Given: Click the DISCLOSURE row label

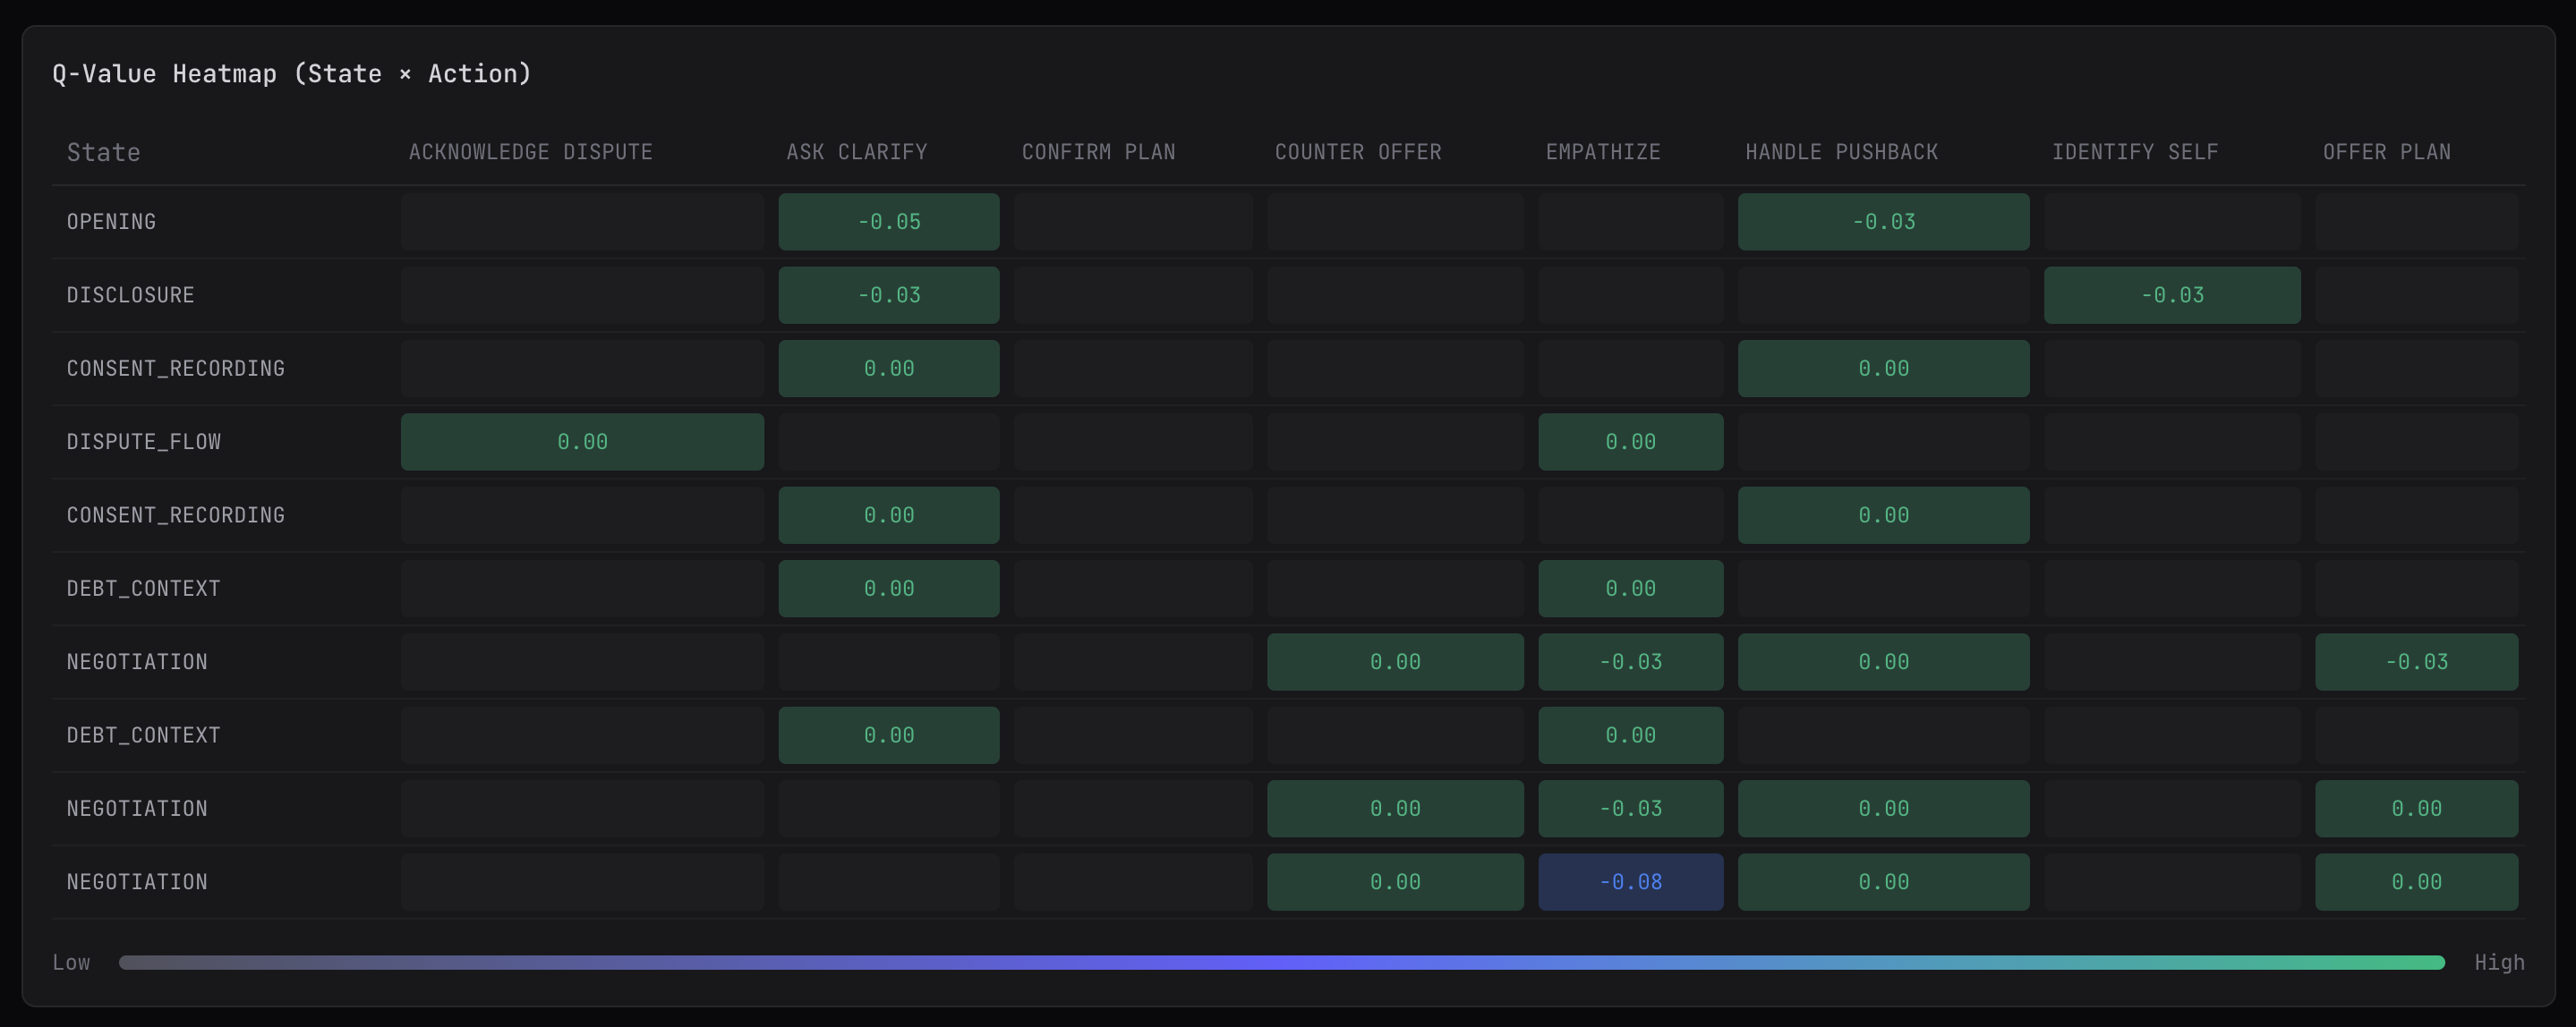Looking at the screenshot, I should tap(130, 294).
